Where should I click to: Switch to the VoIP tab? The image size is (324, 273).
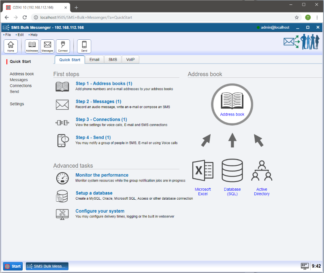click(130, 60)
